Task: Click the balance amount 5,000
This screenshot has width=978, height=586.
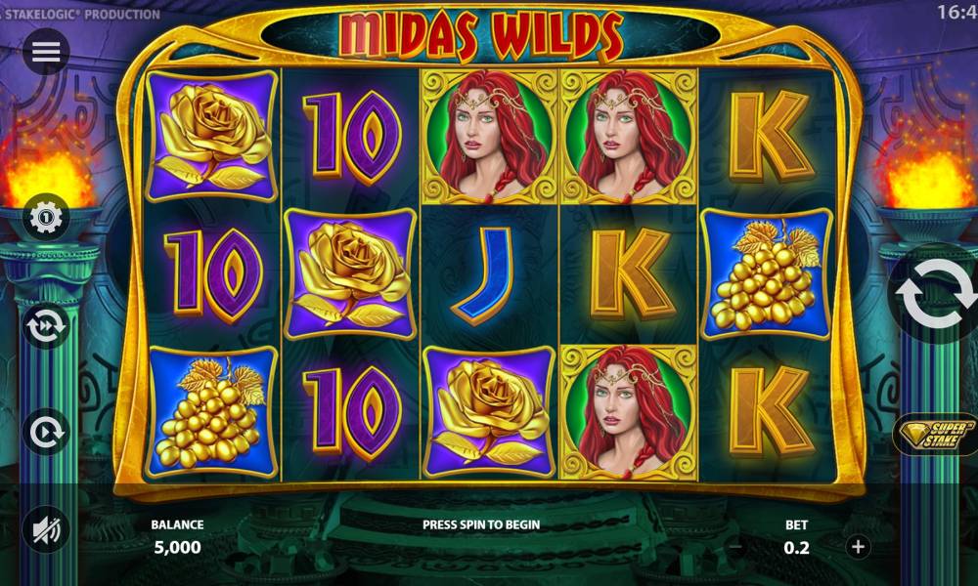Action: [178, 547]
